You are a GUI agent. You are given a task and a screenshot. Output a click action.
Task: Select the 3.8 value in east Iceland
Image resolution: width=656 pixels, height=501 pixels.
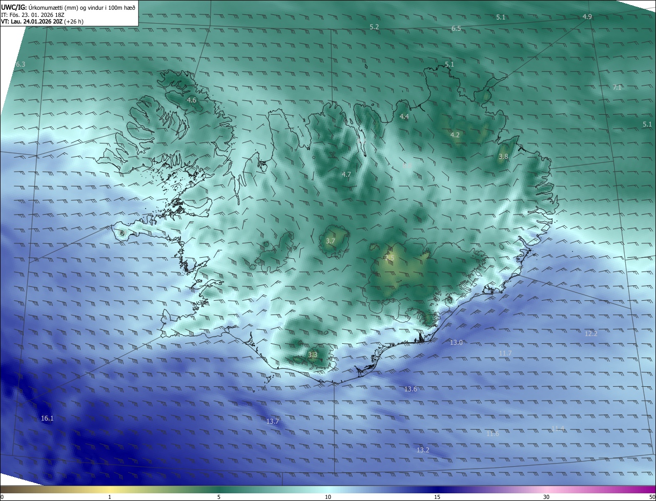[503, 156]
